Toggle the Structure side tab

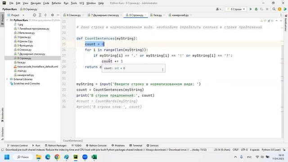click(2, 134)
